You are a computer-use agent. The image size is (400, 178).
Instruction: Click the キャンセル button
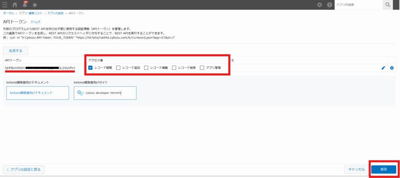pos(357,169)
